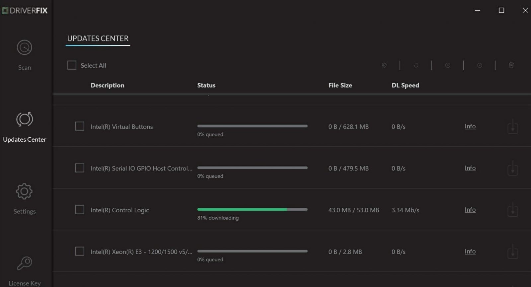Image resolution: width=531 pixels, height=287 pixels.
Task: Click the Intel(R) Control Logic progress bar
Action: coord(252,209)
